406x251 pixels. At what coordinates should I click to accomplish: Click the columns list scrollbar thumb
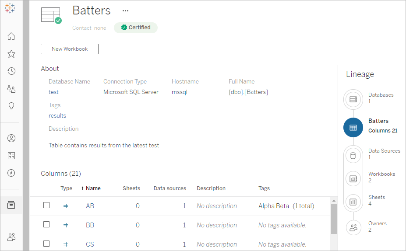pyautogui.click(x=334, y=219)
